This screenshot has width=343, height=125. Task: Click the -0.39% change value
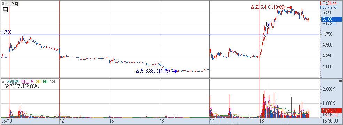click(x=329, y=23)
